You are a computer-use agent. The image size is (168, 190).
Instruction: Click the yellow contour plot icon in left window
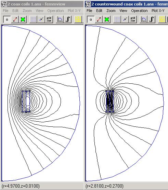(x=78, y=19)
